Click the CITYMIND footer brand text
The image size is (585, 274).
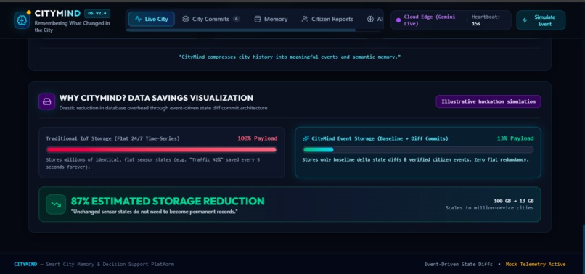pyautogui.click(x=25, y=264)
